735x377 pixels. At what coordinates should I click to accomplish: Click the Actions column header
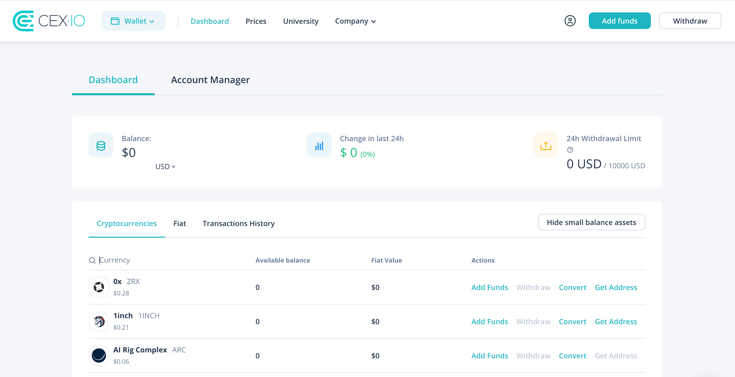click(x=483, y=260)
